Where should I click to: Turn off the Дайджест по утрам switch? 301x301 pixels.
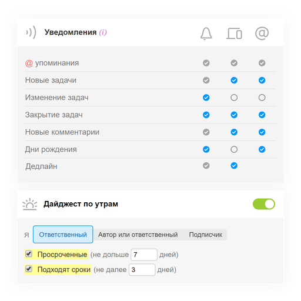tap(264, 204)
